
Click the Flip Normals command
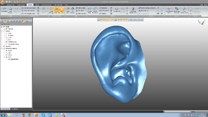(81, 8)
